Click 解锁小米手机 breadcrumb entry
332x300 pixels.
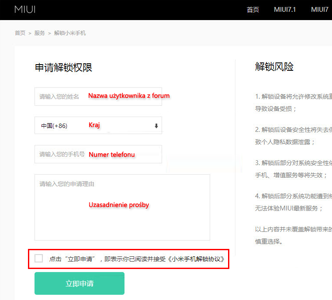69,33
